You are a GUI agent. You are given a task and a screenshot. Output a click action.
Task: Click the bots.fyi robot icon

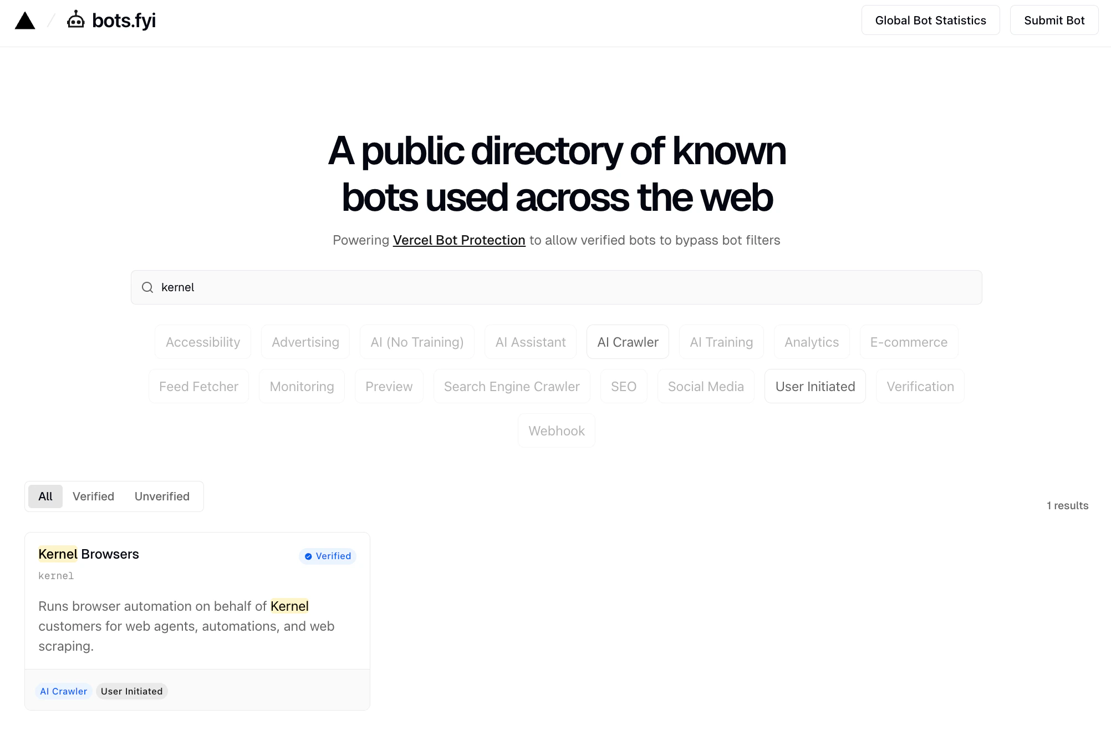pyautogui.click(x=75, y=20)
